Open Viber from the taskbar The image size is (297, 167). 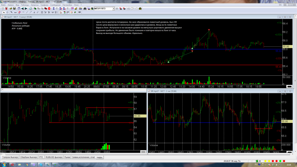34,165
